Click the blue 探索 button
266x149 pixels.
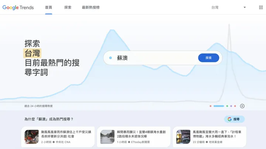[208, 58]
